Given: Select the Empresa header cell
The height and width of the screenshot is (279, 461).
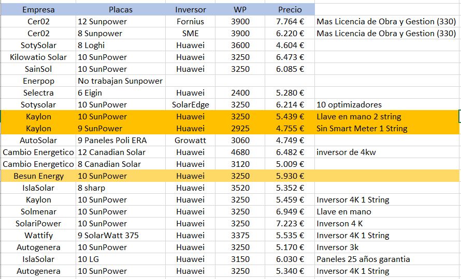Looking at the screenshot, I should pyautogui.click(x=38, y=10).
